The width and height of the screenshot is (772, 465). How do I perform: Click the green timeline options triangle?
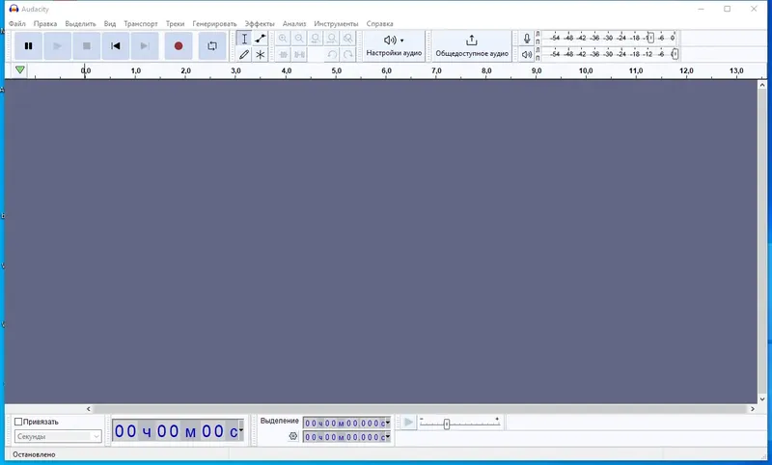19,70
